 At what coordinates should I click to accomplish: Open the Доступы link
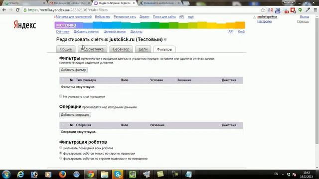click(x=136, y=32)
